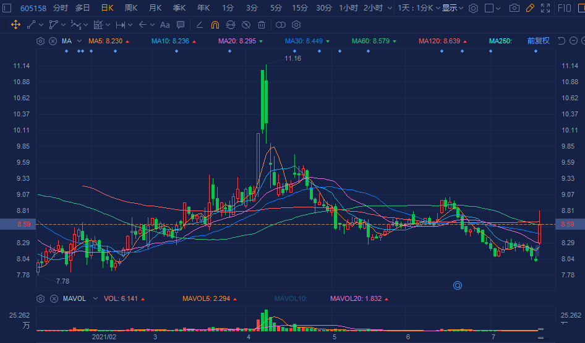Expand the polygon tool dropdown arrow

pos(64,25)
